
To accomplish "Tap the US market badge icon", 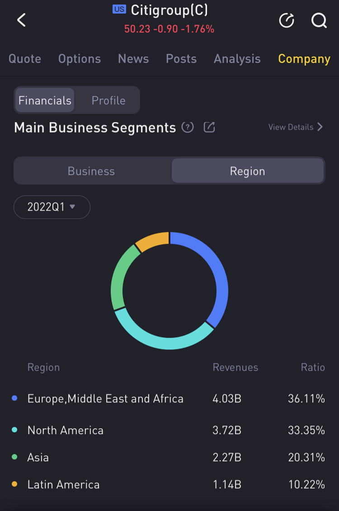I will (119, 9).
